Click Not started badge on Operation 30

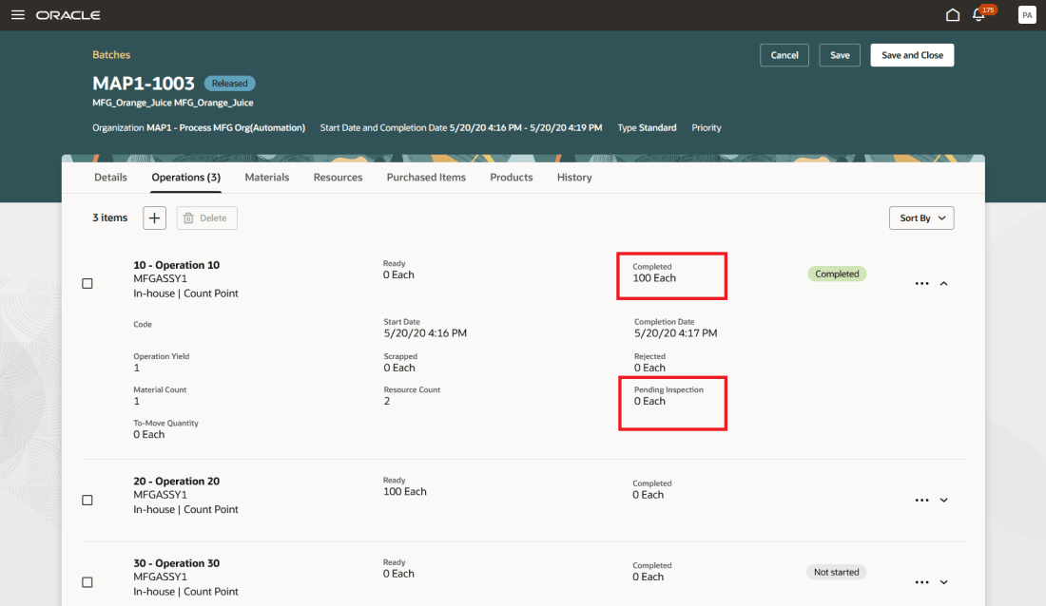(837, 572)
